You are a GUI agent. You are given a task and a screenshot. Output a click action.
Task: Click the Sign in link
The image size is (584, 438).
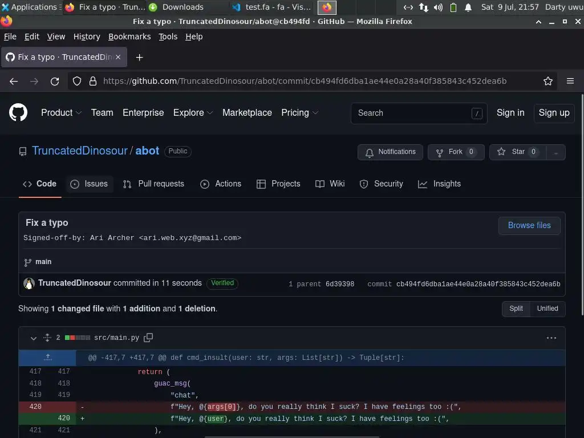(x=510, y=113)
